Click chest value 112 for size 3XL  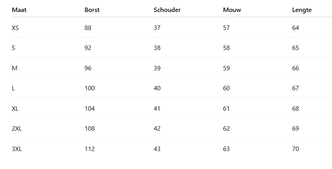pyautogui.click(x=89, y=149)
